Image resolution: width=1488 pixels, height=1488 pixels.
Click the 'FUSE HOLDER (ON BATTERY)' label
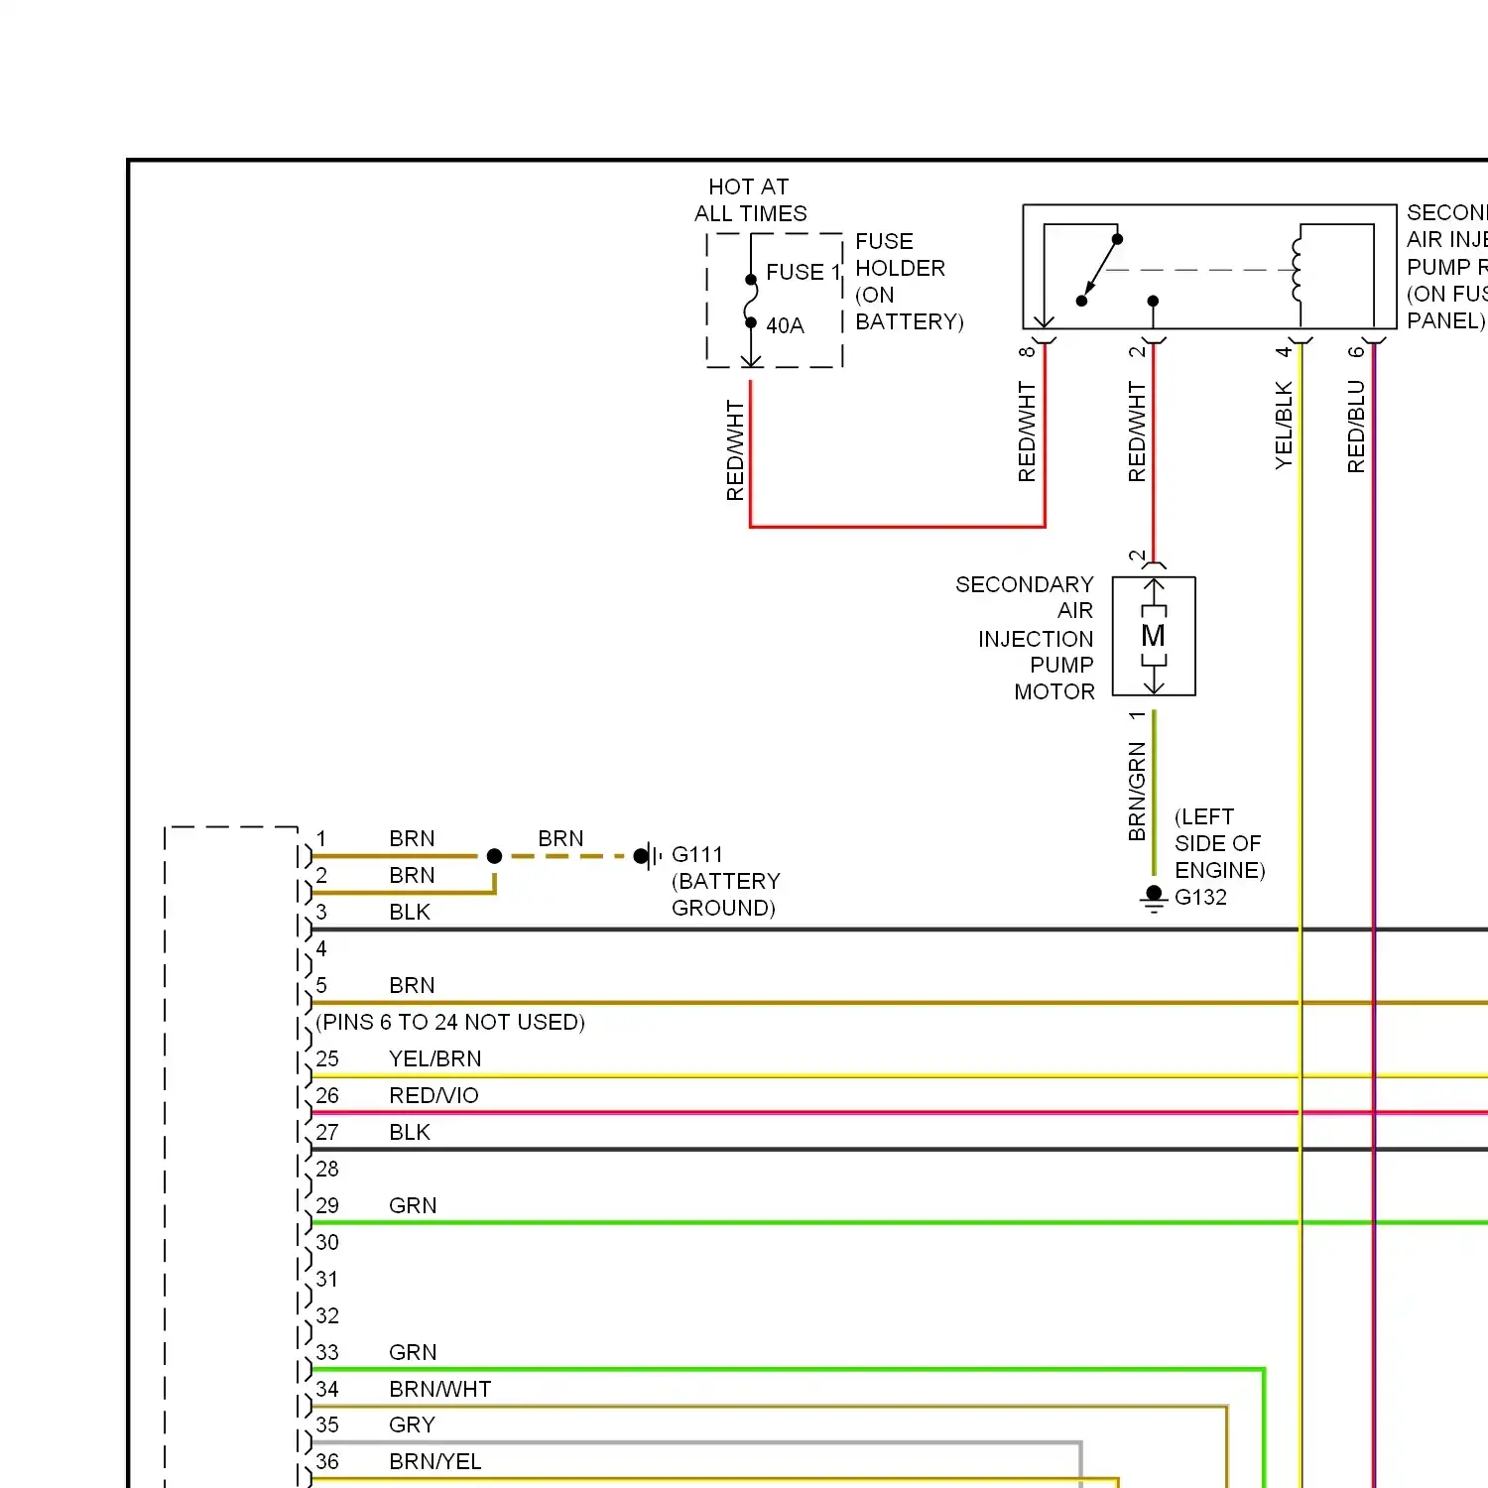(x=909, y=282)
